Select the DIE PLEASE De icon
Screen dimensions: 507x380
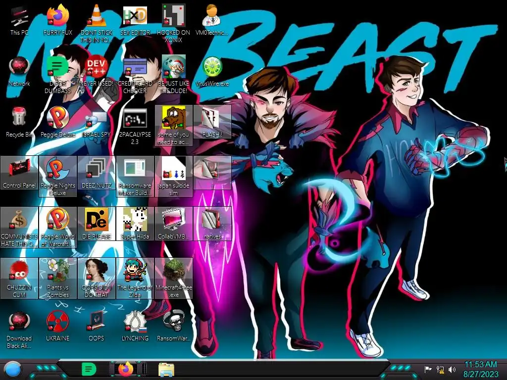(x=97, y=224)
